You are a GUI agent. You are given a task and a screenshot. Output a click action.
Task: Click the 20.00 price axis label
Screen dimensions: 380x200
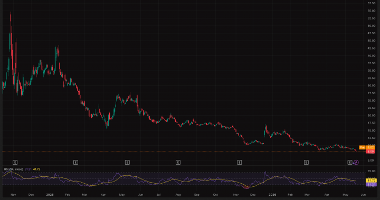(x=372, y=115)
